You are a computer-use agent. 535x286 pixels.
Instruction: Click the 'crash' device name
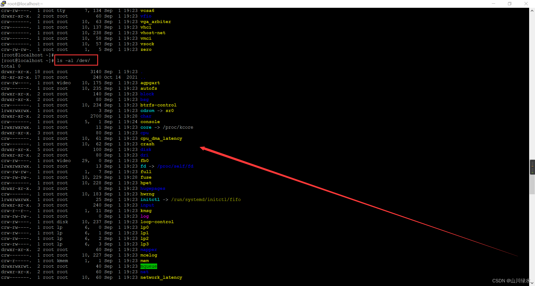tap(147, 144)
